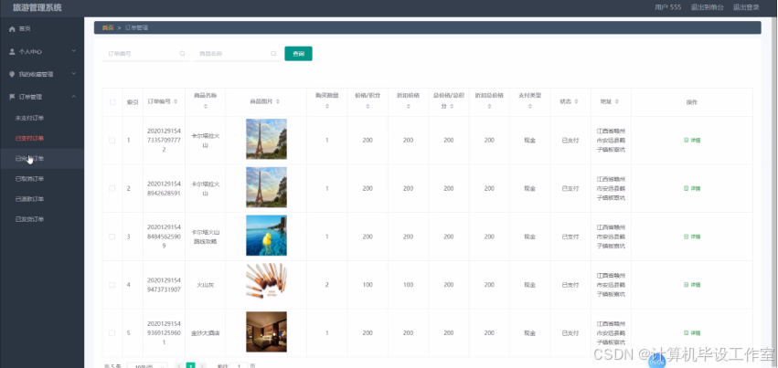Open makeup brushes thumbnail
Screen dimensions: 778x368
click(x=266, y=281)
